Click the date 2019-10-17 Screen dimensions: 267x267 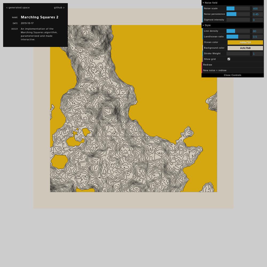27,23
